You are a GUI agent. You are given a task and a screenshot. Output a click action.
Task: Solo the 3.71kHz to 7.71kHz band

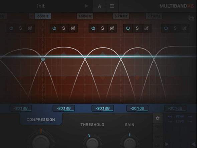point(137,28)
